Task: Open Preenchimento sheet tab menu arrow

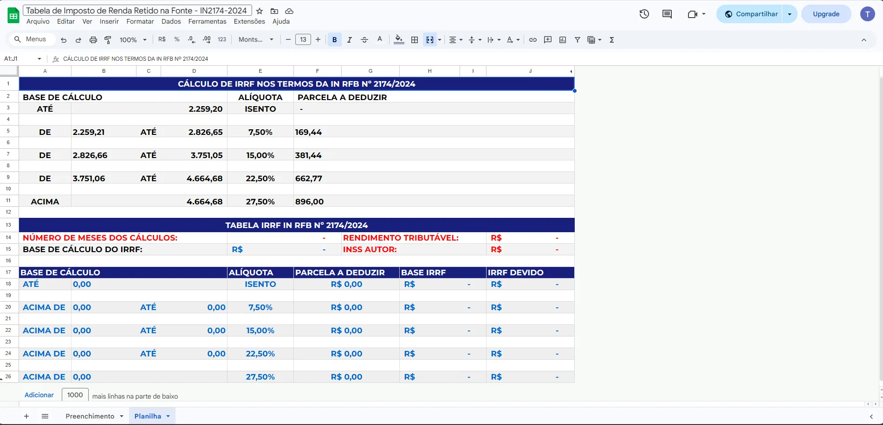Action: click(x=122, y=416)
